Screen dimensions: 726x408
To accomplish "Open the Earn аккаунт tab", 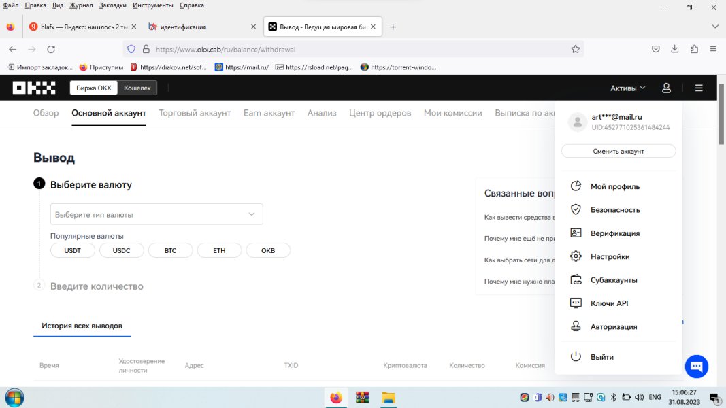I will pyautogui.click(x=269, y=113).
